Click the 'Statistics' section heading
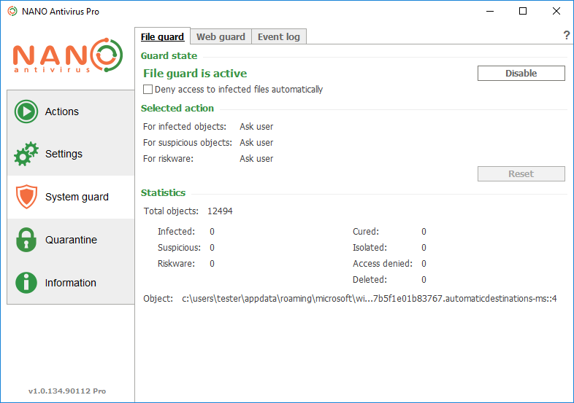Image resolution: width=574 pixels, height=403 pixels. pyautogui.click(x=163, y=192)
